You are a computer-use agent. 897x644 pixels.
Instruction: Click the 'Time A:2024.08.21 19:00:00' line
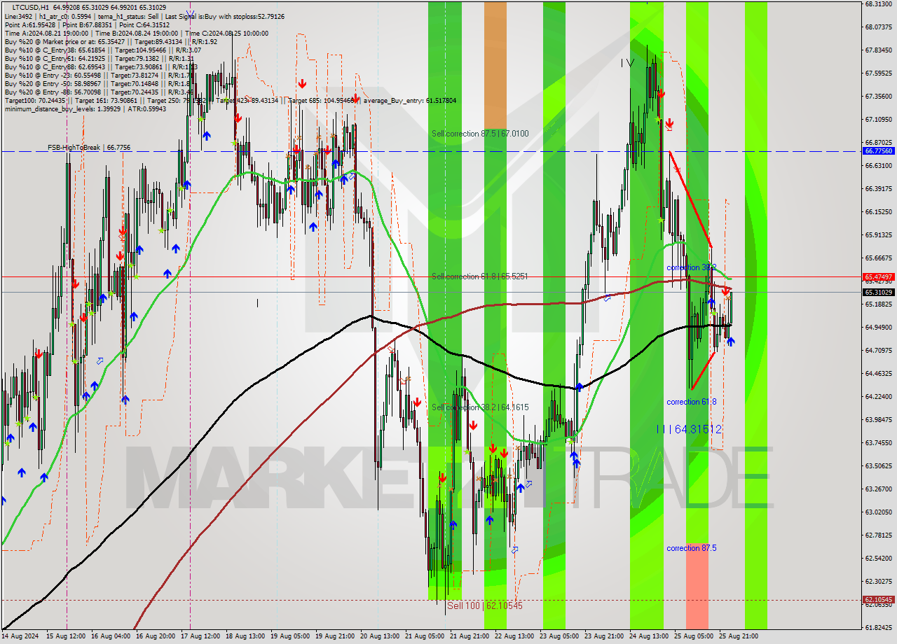[137, 33]
